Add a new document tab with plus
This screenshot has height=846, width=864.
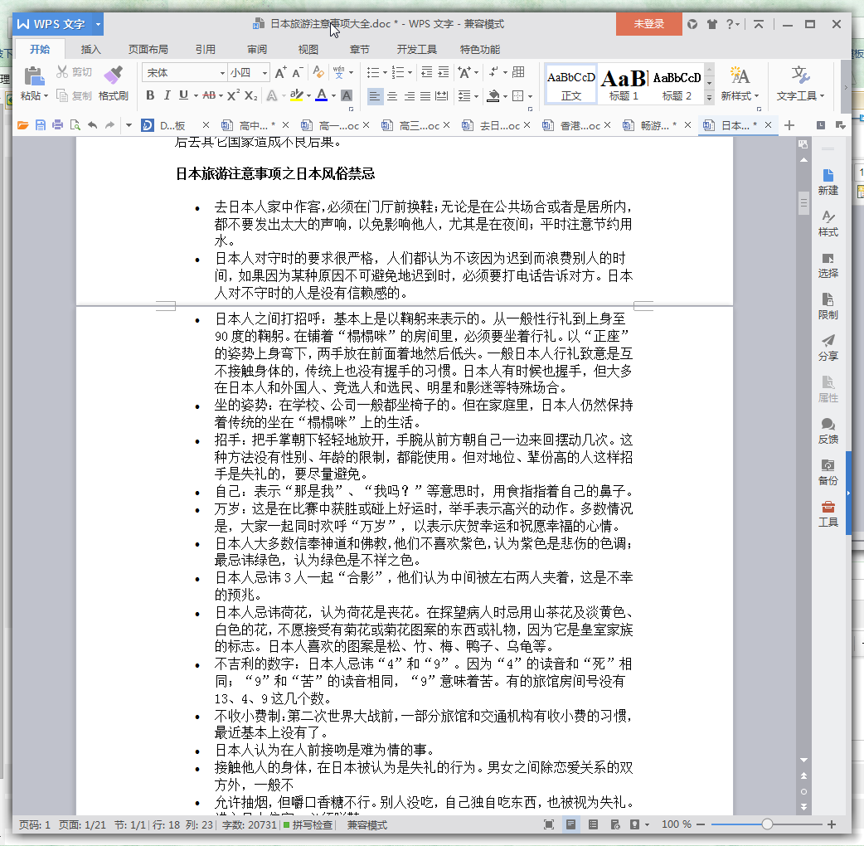[x=789, y=126]
